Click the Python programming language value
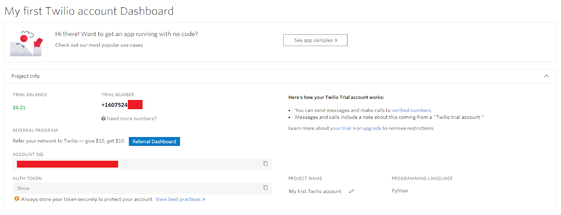The width and height of the screenshot is (561, 215). pyautogui.click(x=400, y=191)
